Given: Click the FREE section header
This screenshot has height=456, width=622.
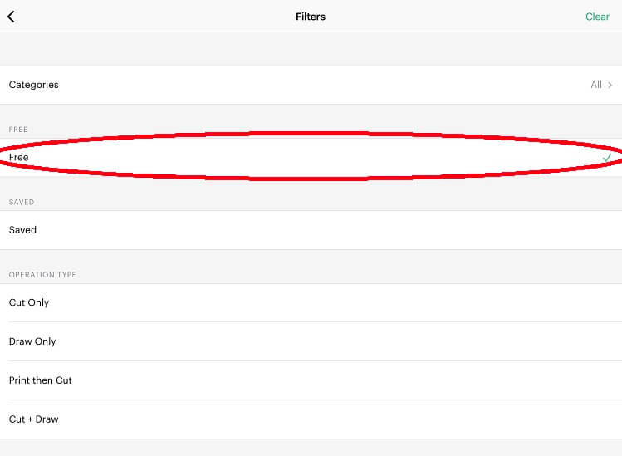Looking at the screenshot, I should click(x=18, y=130).
